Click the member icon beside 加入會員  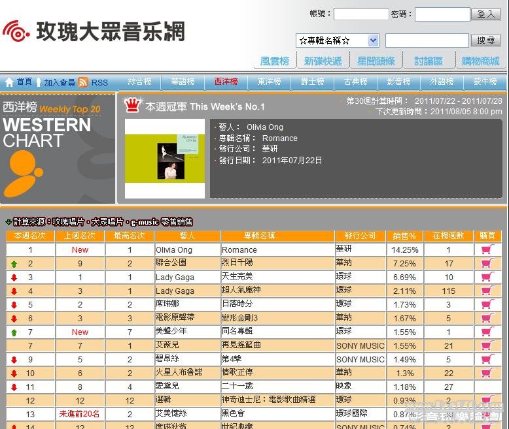tap(39, 82)
